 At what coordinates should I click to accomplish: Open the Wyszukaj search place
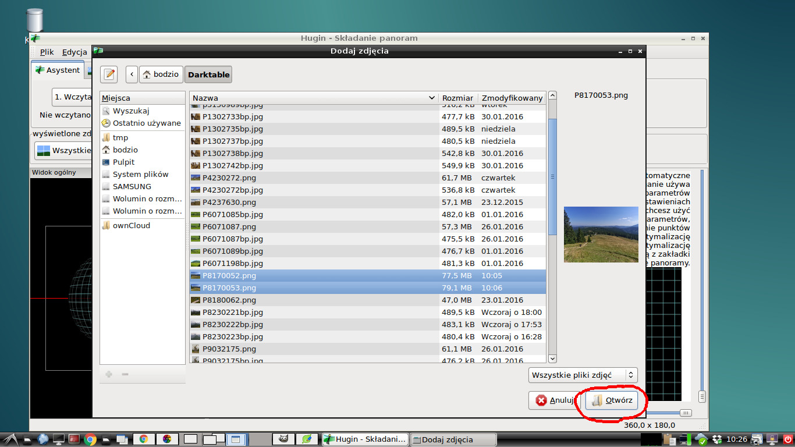tap(131, 111)
